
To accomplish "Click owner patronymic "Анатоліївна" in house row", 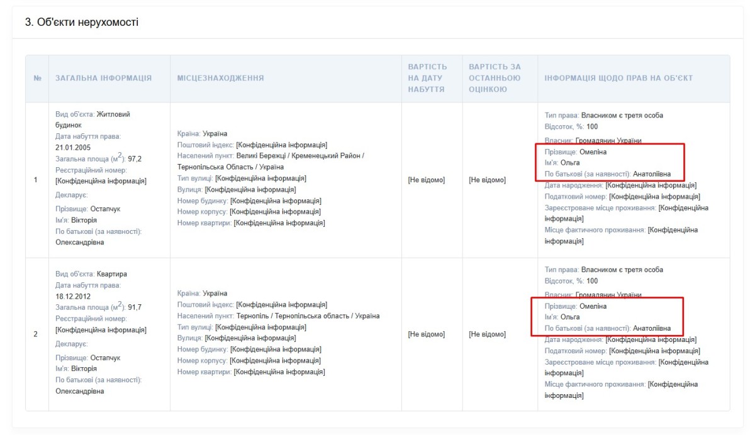I will [x=652, y=174].
